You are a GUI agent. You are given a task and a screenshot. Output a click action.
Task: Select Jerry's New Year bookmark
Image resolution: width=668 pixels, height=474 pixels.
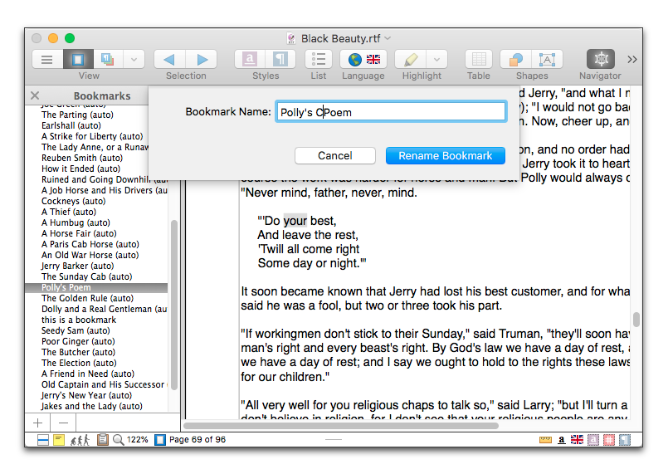coord(86,395)
